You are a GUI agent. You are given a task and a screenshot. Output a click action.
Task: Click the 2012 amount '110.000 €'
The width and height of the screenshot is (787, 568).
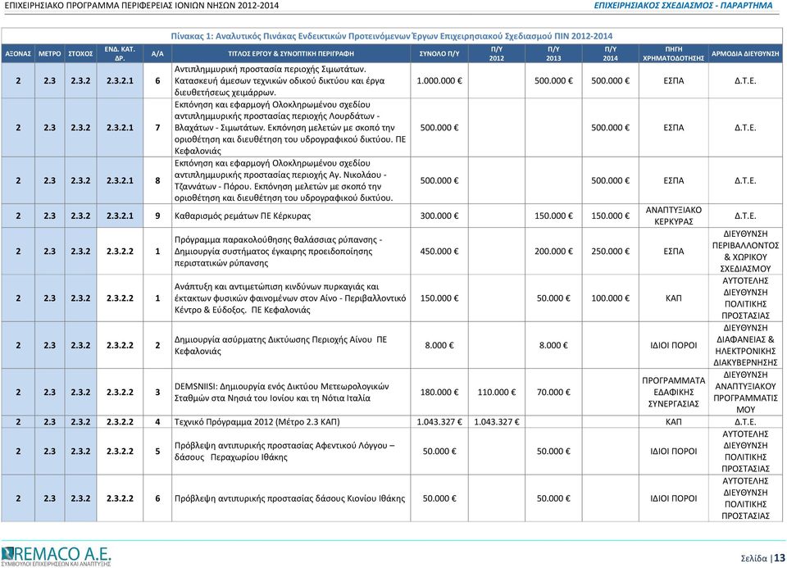click(x=497, y=393)
